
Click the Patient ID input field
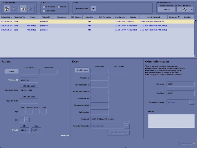pos(29,80)
